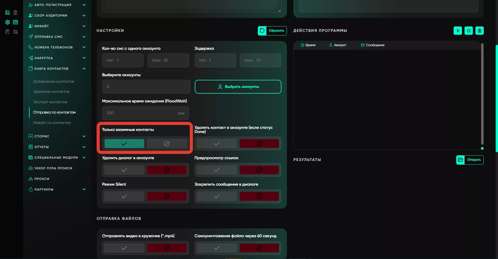Click the Выбрать аккаунты button
Image resolution: width=498 pixels, height=259 pixels.
(238, 87)
